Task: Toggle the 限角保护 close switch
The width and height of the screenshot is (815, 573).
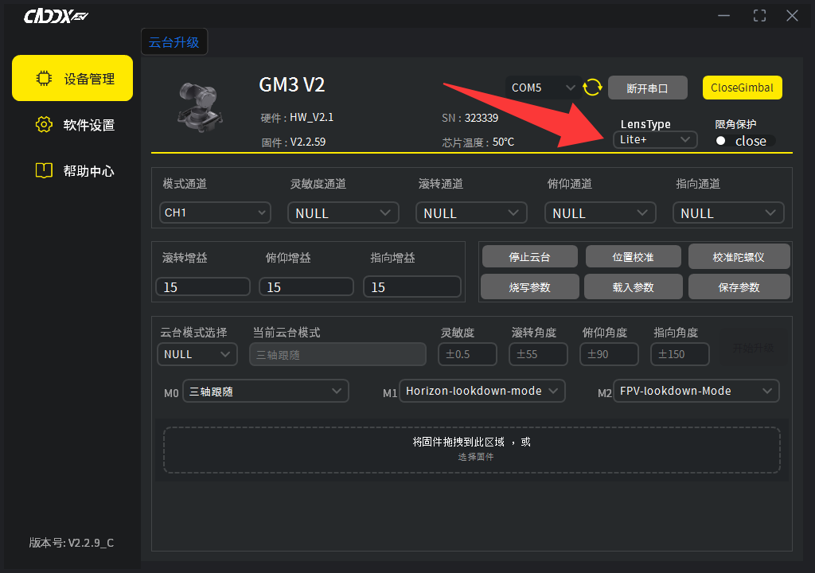Action: [x=745, y=141]
